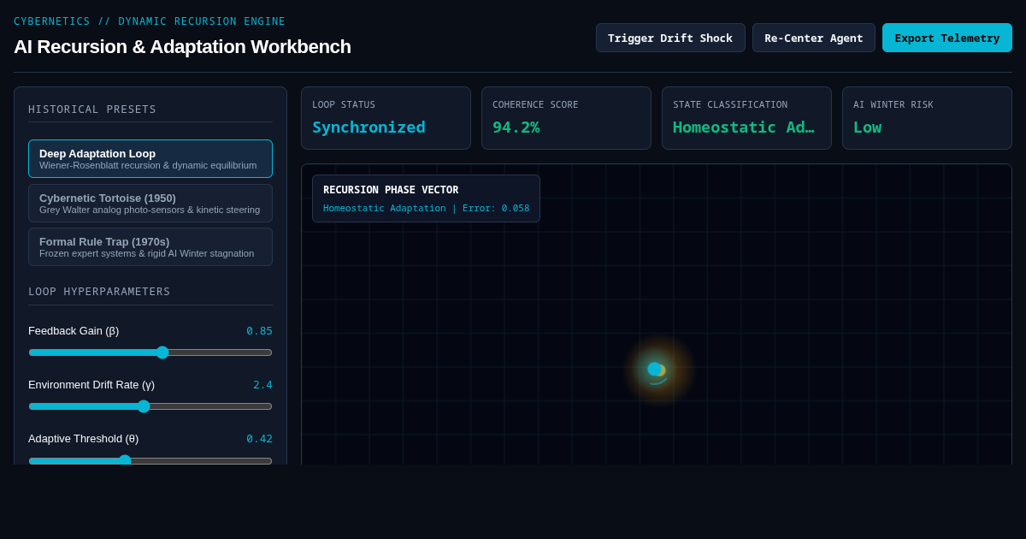The width and height of the screenshot is (1026, 539).
Task: Select the Deep Adaptation Loop preset
Action: (x=150, y=158)
